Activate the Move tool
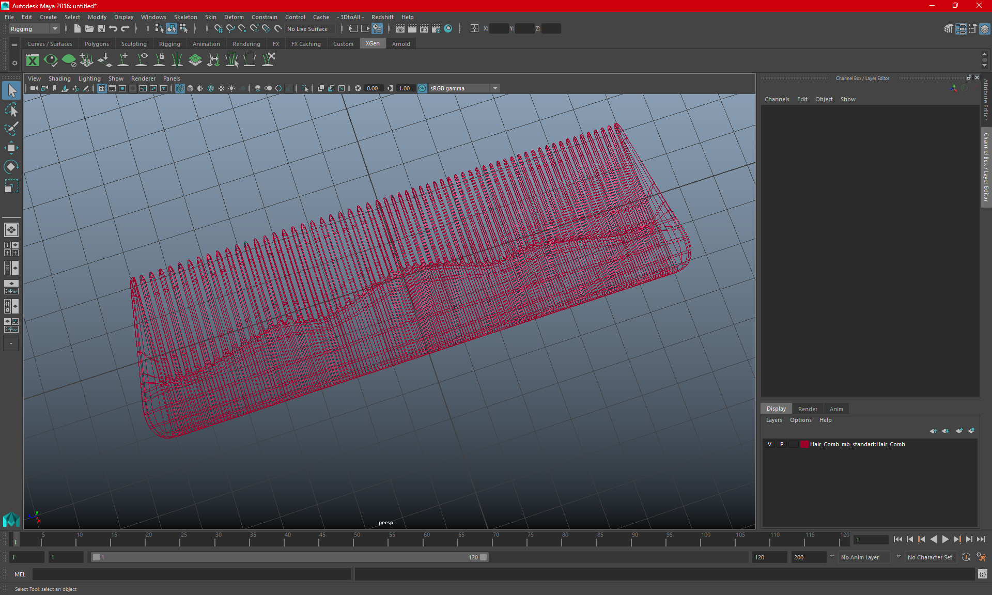 pyautogui.click(x=11, y=148)
